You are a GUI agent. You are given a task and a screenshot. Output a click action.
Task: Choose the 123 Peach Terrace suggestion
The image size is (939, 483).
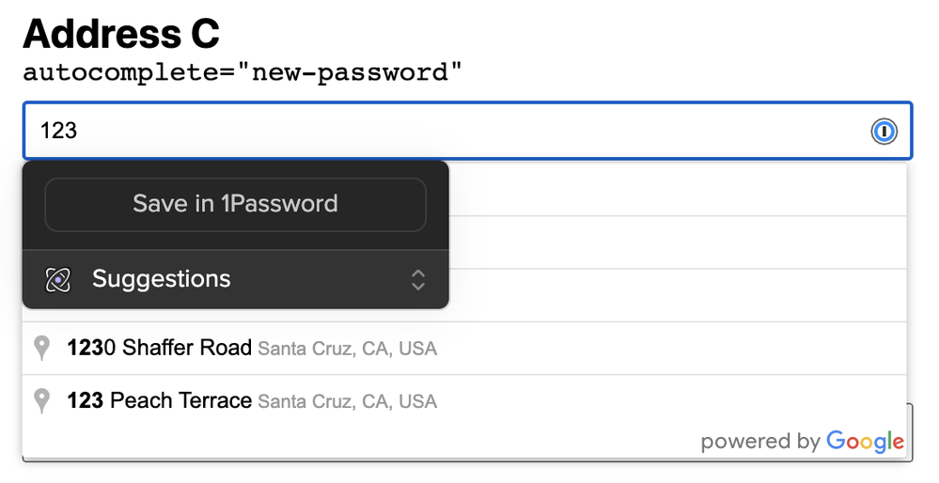tap(160, 401)
